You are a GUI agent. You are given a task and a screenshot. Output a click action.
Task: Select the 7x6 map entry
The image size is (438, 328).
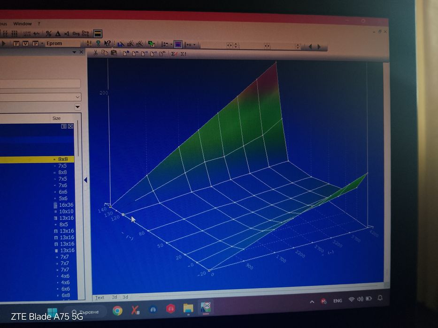tap(62, 185)
